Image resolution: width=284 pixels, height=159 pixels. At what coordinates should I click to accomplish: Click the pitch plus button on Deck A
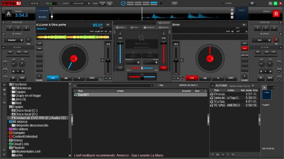[x=110, y=78]
